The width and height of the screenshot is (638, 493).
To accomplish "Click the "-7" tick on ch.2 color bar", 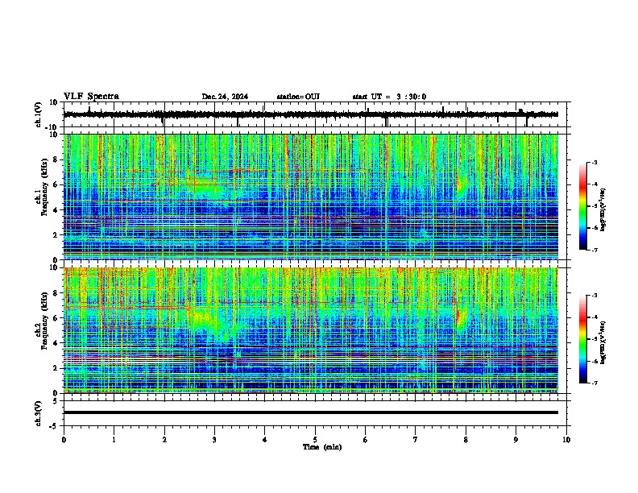I will click(594, 383).
